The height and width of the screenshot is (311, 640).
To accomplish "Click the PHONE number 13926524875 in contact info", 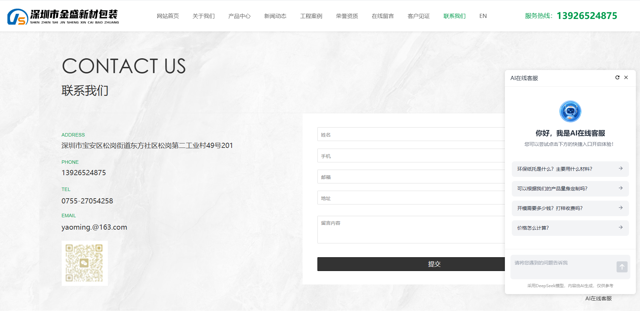I will pyautogui.click(x=84, y=173).
